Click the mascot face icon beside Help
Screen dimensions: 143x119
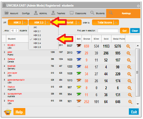[x=8, y=112]
